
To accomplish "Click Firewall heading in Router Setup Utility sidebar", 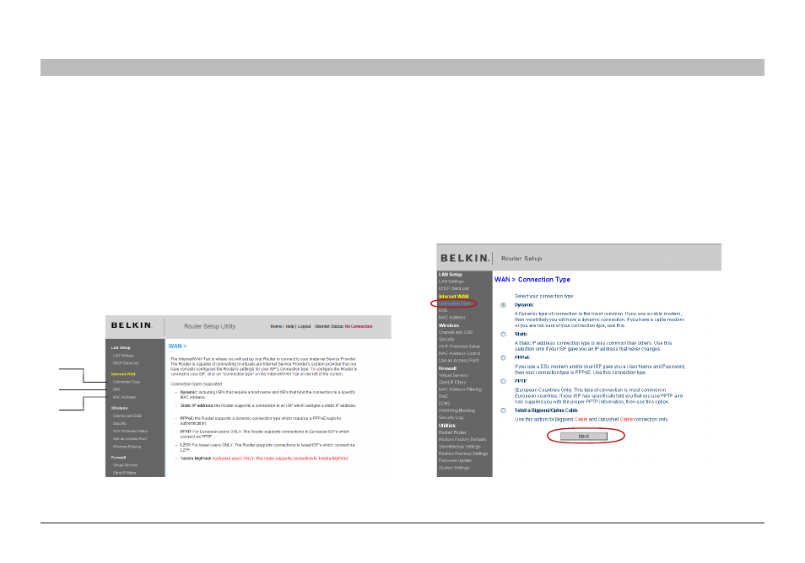I will click(119, 458).
